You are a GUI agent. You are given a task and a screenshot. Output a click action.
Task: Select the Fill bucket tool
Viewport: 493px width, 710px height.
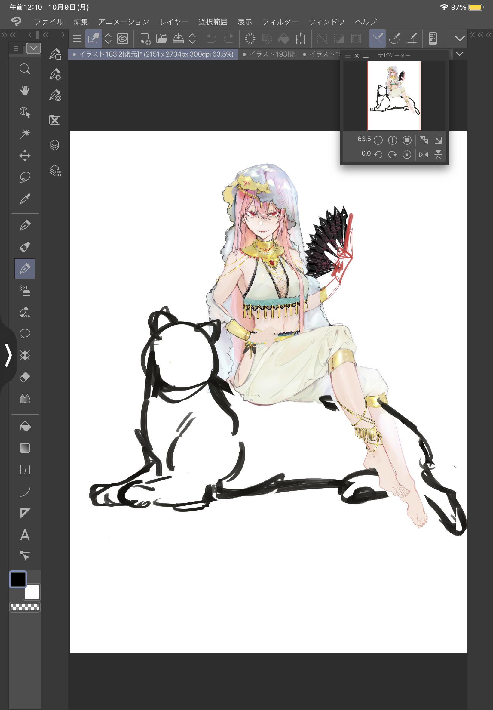coord(25,427)
